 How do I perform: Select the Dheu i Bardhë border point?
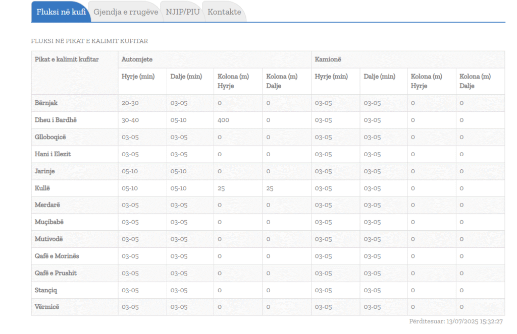[56, 120]
